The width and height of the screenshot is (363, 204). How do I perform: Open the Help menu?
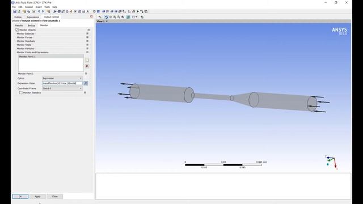(54, 7)
